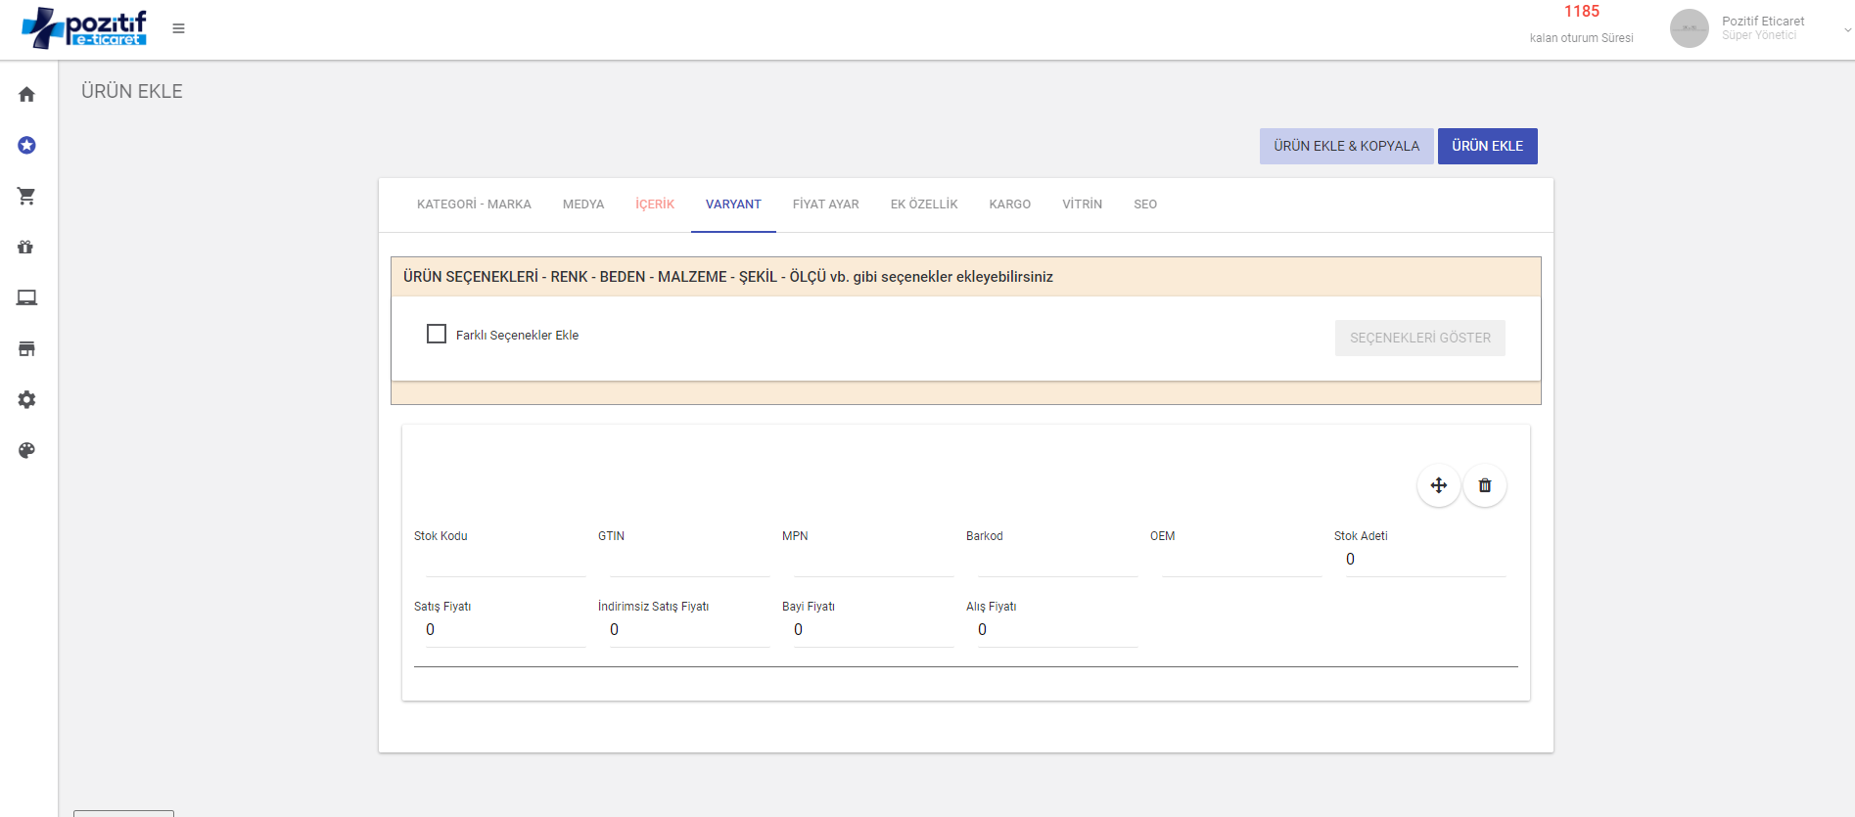Click the storefront sidebar icon
The height and width of the screenshot is (817, 1855).
[x=26, y=349]
